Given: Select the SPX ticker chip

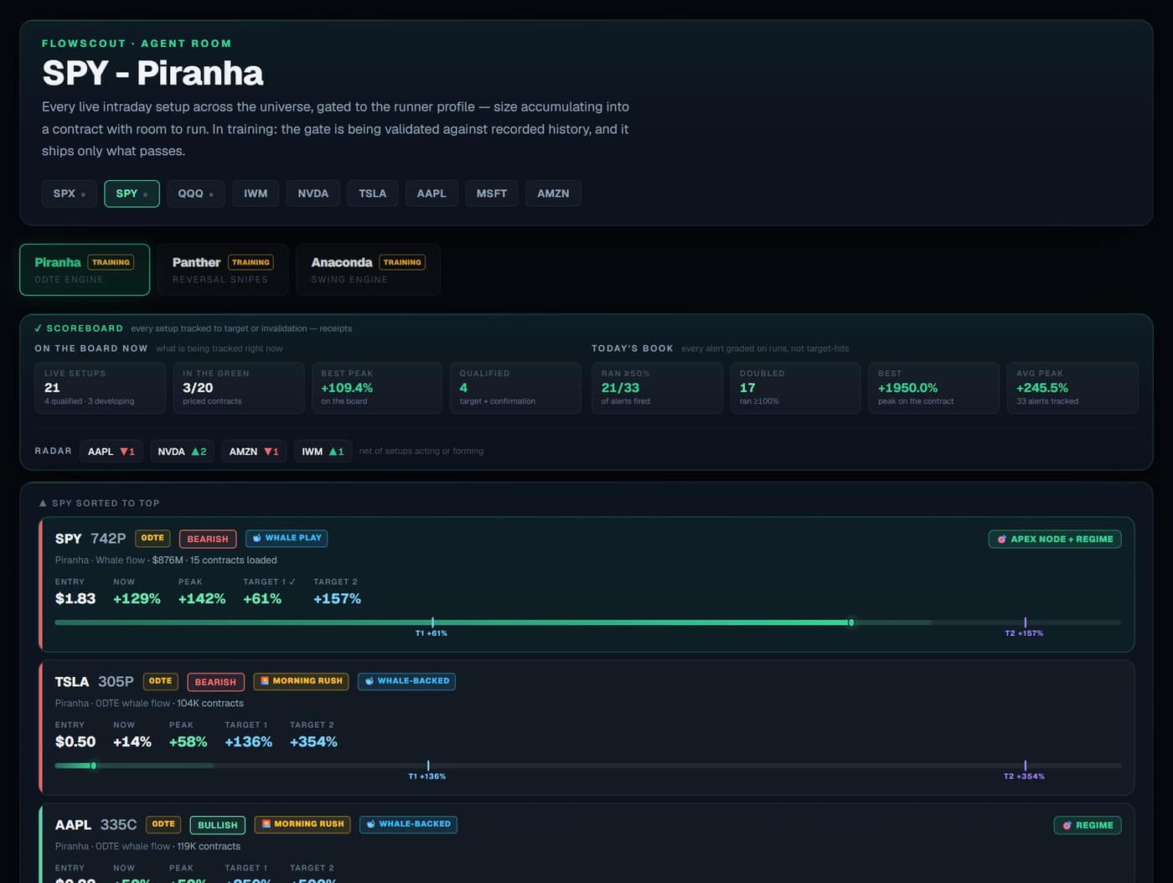Looking at the screenshot, I should tap(69, 194).
